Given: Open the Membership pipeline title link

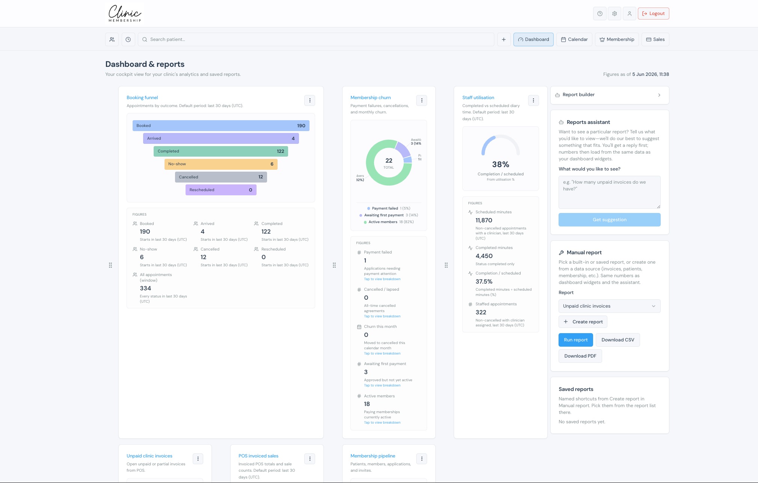Looking at the screenshot, I should click(x=373, y=456).
